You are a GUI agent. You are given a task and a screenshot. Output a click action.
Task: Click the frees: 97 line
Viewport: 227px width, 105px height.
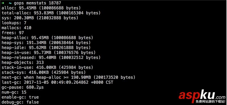[13, 33]
